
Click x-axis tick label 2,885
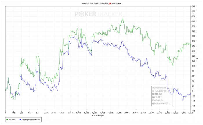point(168,113)
